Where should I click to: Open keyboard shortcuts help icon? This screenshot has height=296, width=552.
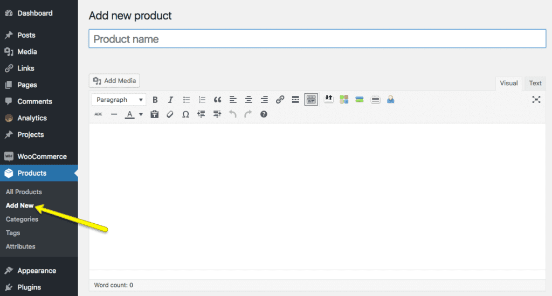tap(264, 114)
